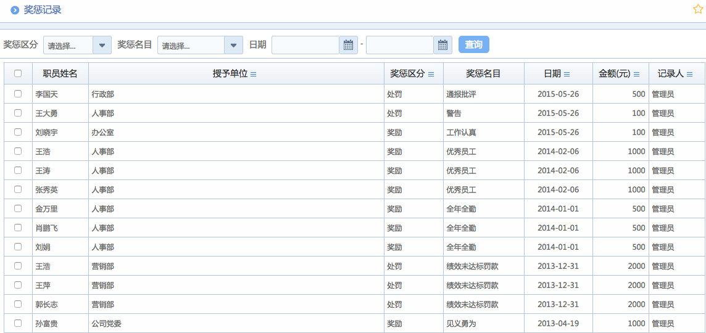Click the 记录人 column menu icon
The width and height of the screenshot is (706, 333).
point(689,74)
